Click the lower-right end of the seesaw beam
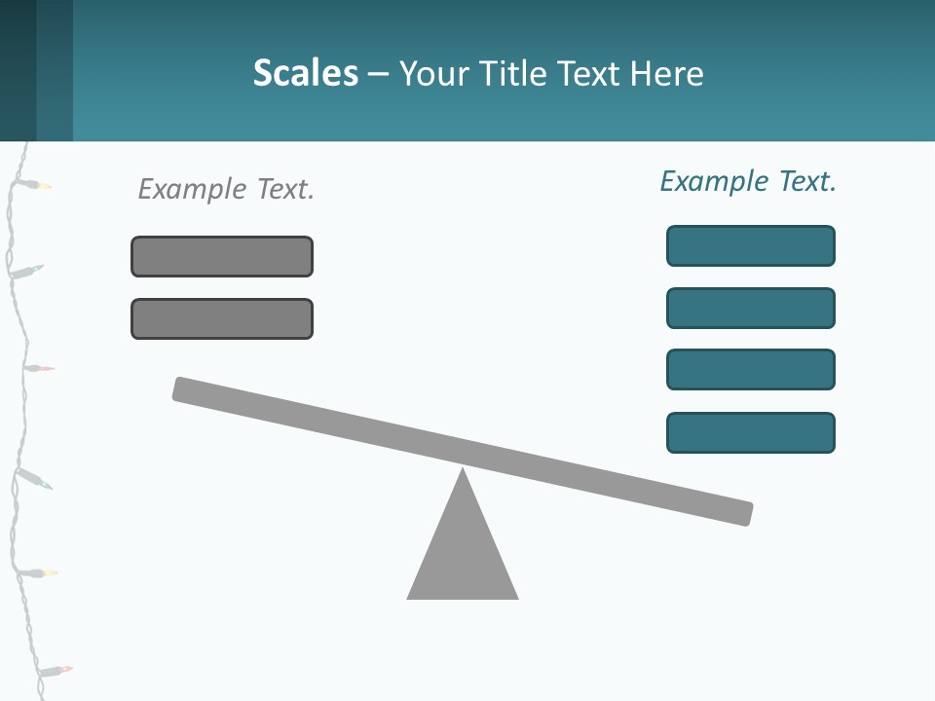 pyautogui.click(x=739, y=512)
